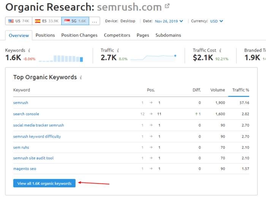Click View all 1.6K organic keywords button
This screenshot has width=266, height=197.
coord(44,183)
